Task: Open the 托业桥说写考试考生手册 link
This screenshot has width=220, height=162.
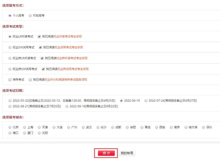Action: [73, 69]
